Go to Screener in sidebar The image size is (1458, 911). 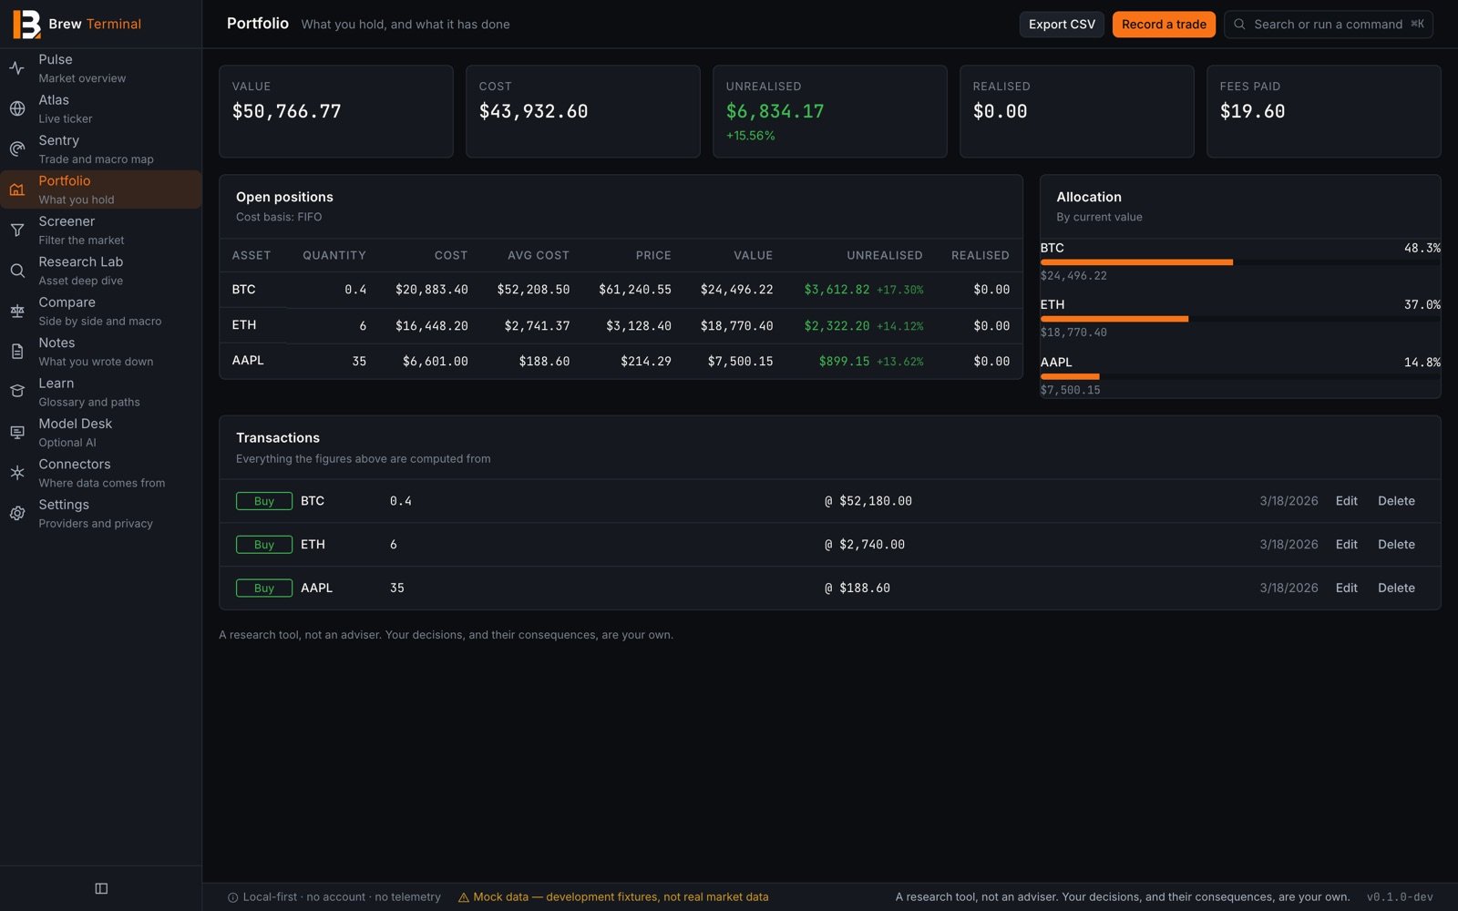click(x=101, y=230)
